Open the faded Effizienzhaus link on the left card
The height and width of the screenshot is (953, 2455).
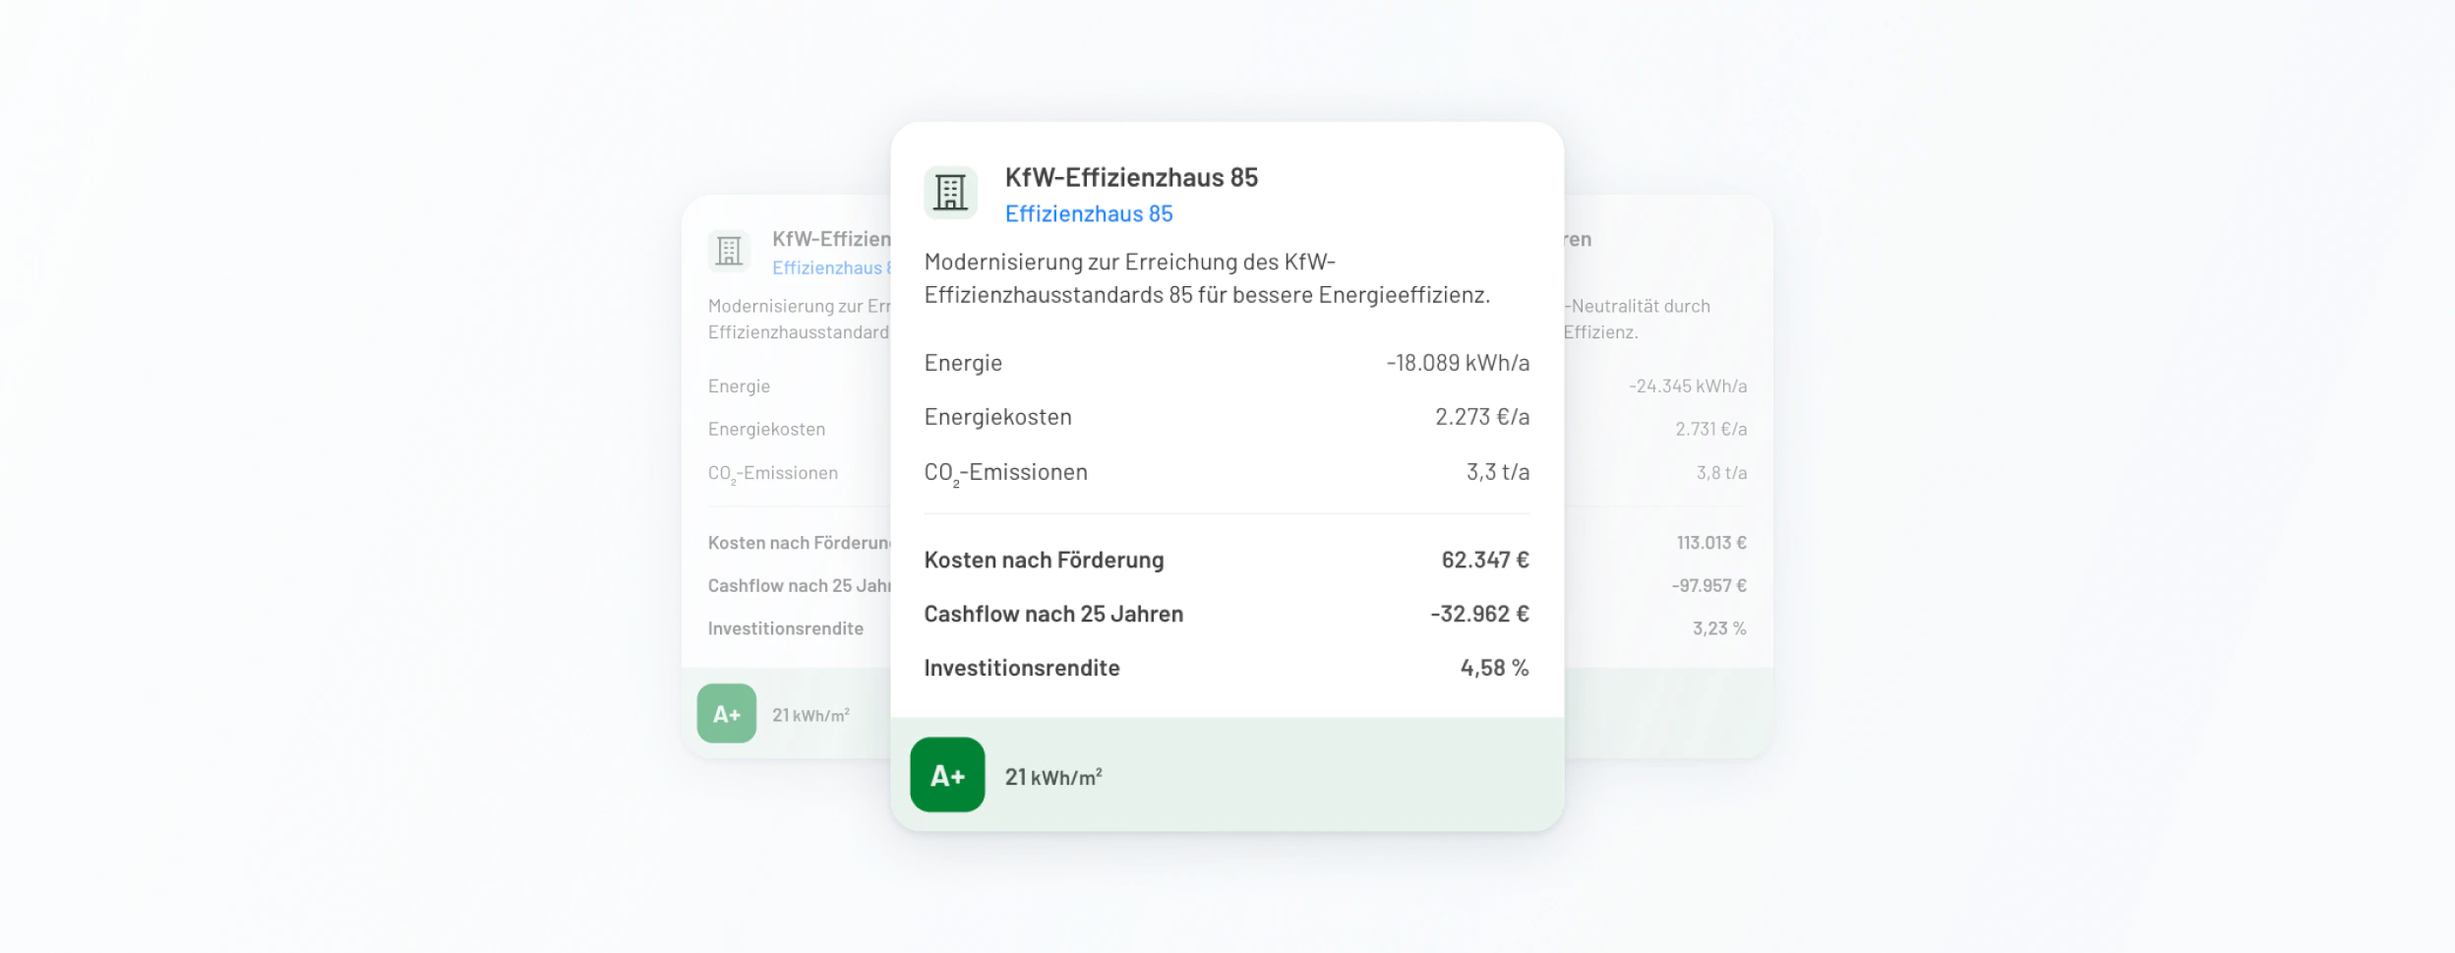point(831,268)
